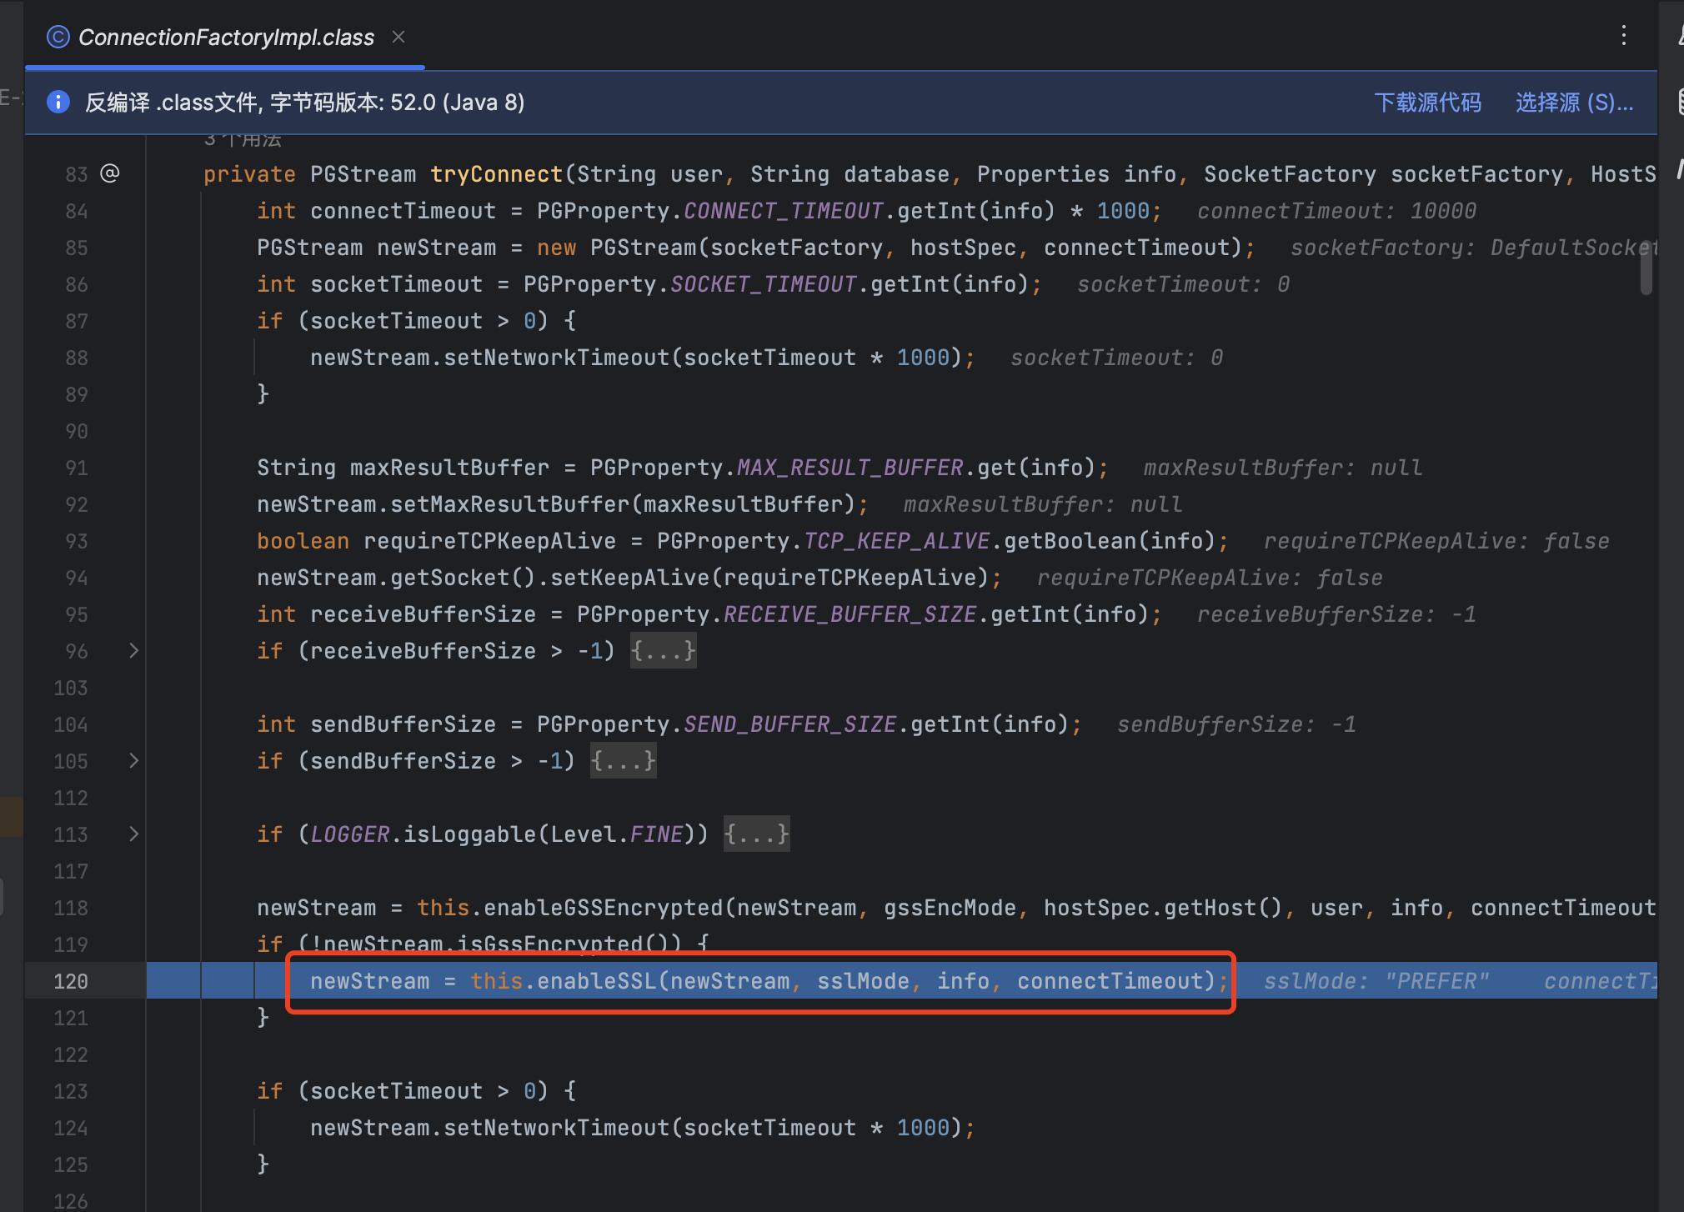Image resolution: width=1684 pixels, height=1212 pixels.
Task: Click the sslMode: "PREFER" inline debug value
Action: point(1376,981)
